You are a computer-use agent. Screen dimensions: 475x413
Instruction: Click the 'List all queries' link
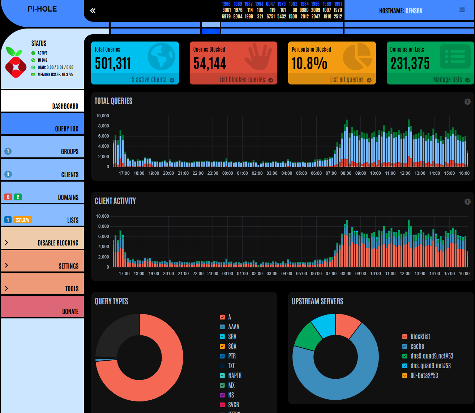pyautogui.click(x=347, y=80)
